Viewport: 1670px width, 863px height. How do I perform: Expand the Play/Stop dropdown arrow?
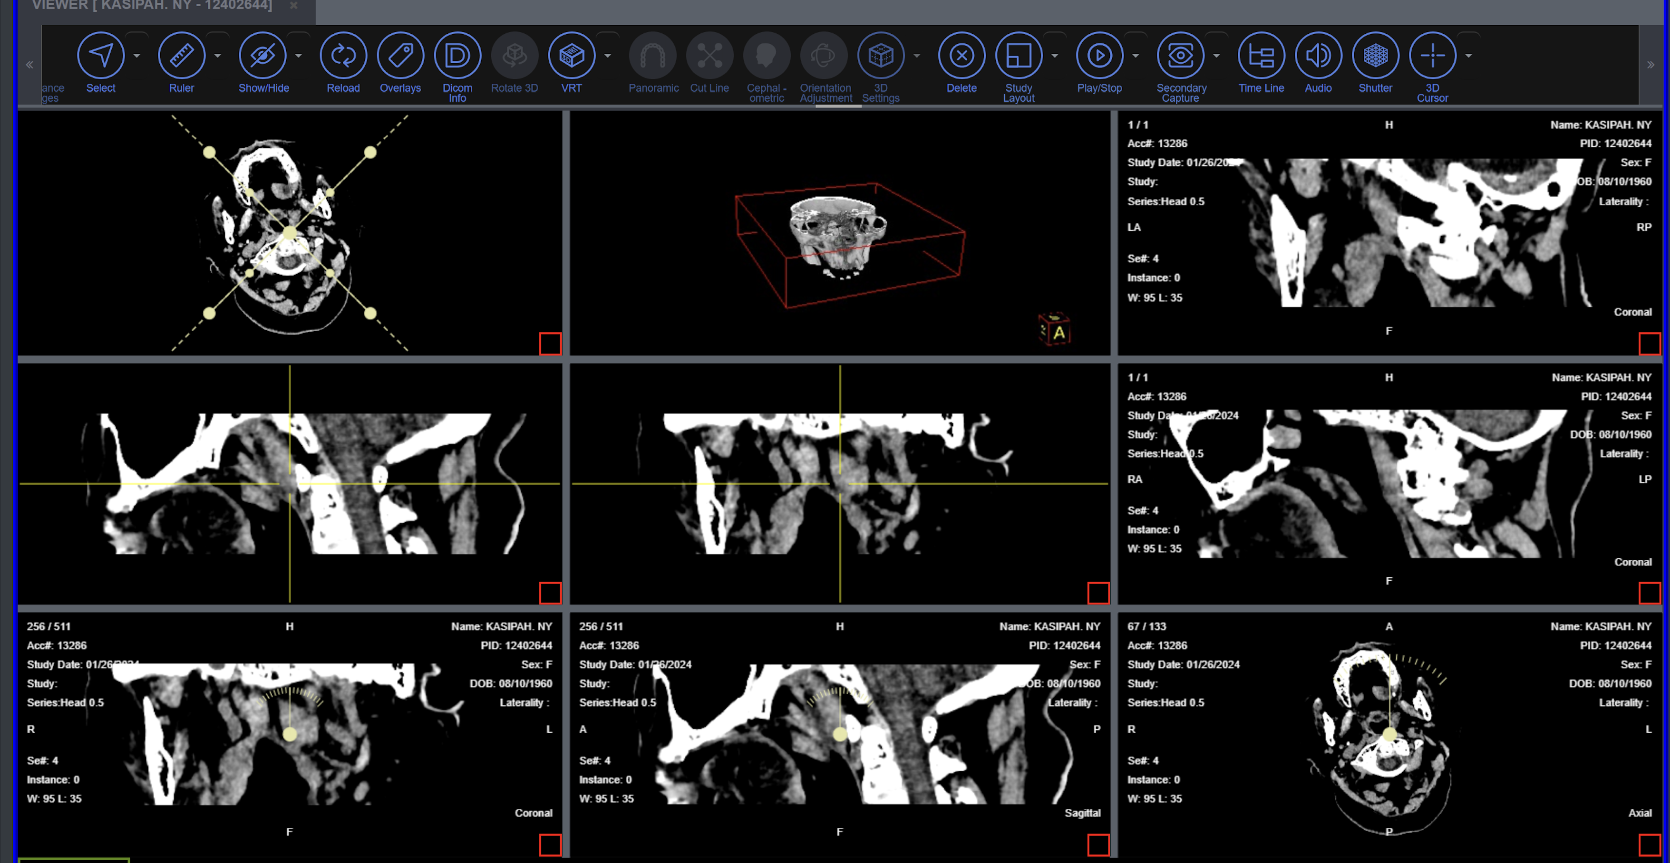[1135, 56]
